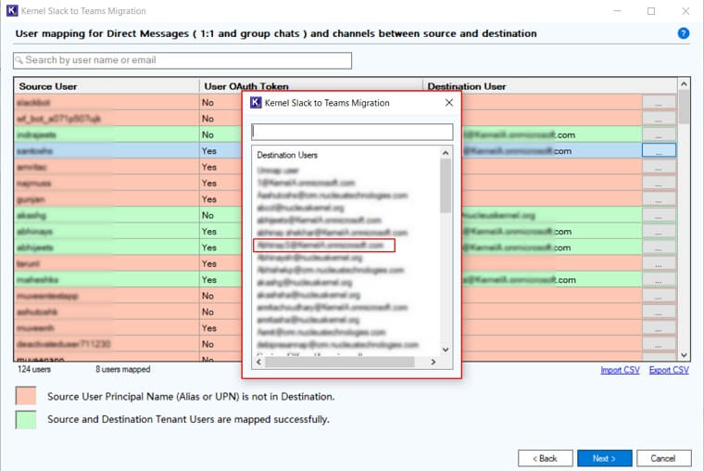Open browse button for the slackbot row
The width and height of the screenshot is (704, 471).
pyautogui.click(x=659, y=103)
